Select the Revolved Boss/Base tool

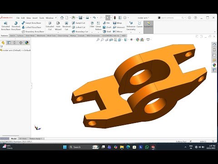(x=16, y=26)
